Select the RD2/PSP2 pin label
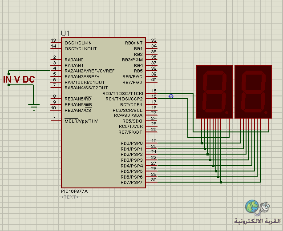Screen dimensions: 283x231 (x=132, y=155)
